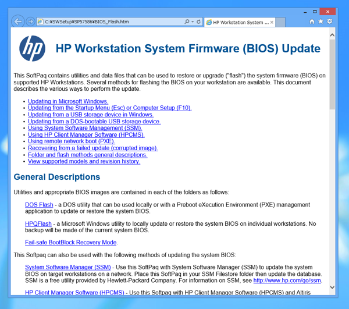The height and width of the screenshot is (309, 349).
Task: Open 'Updating from the Startup Menu (Esc)' link
Action: pos(110,108)
